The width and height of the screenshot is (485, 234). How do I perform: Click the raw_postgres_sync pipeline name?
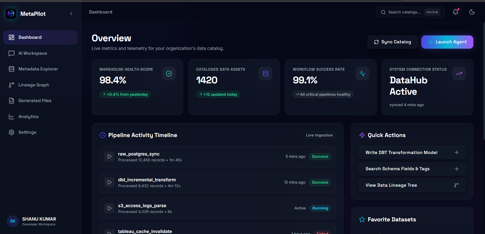click(139, 154)
